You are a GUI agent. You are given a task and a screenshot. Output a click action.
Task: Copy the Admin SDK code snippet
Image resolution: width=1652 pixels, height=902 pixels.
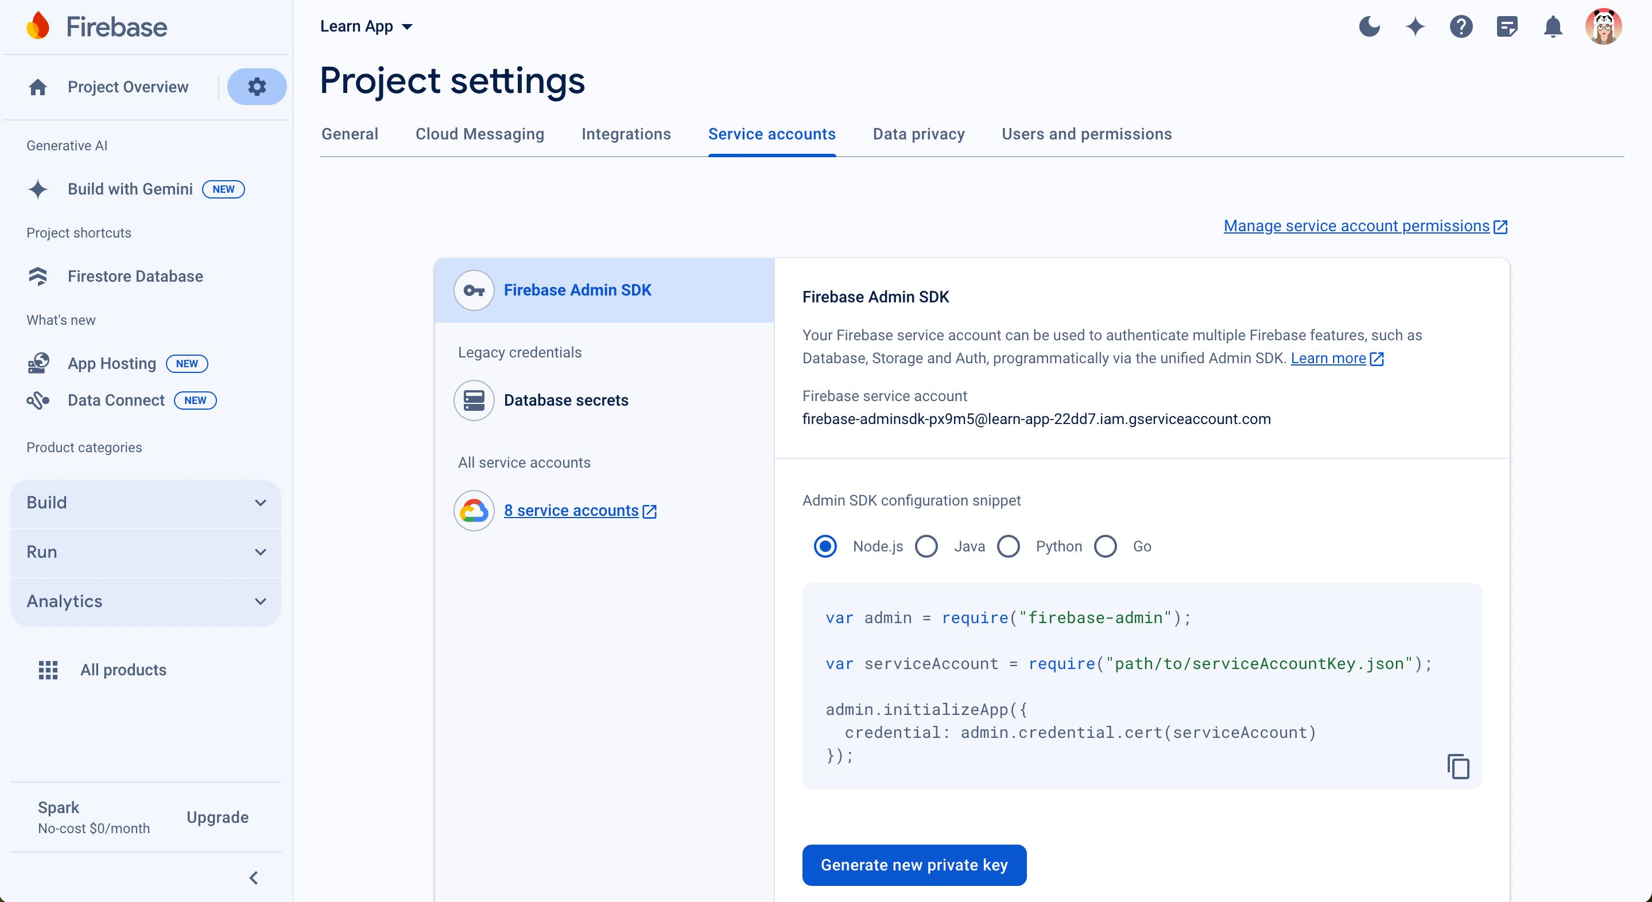(1459, 767)
